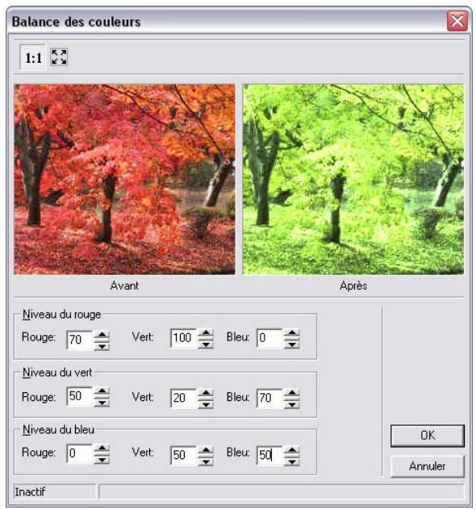Select the Après preview image
Screen dimensions: 476x510
coord(353,179)
